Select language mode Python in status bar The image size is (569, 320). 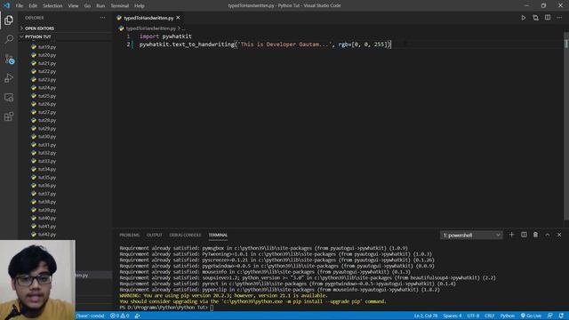(x=508, y=316)
